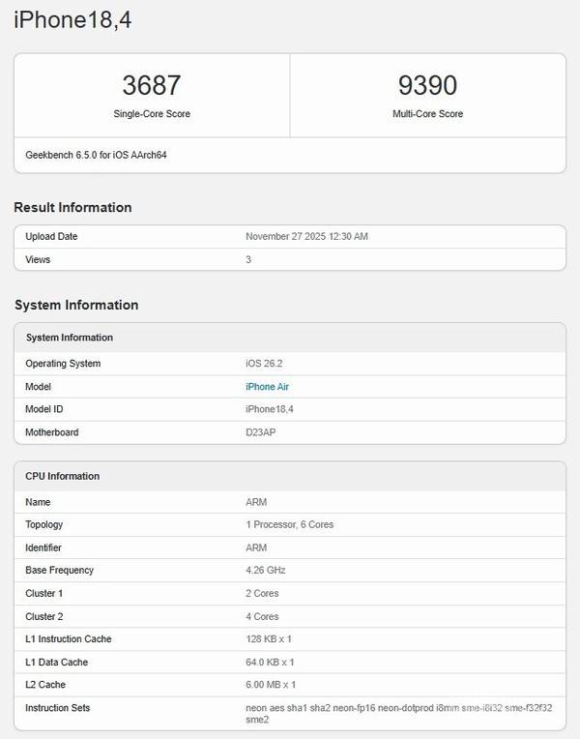Screen dimensions: 580x739
Task: Click the Instruction Sets row label
Action: click(x=58, y=708)
